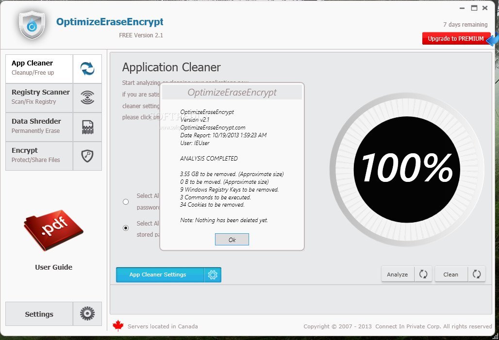Image resolution: width=499 pixels, height=340 pixels.
Task: Close the OptimizeEraseEncrypt window
Action: tap(485, 8)
